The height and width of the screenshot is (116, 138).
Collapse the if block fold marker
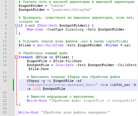click(x=16, y=26)
